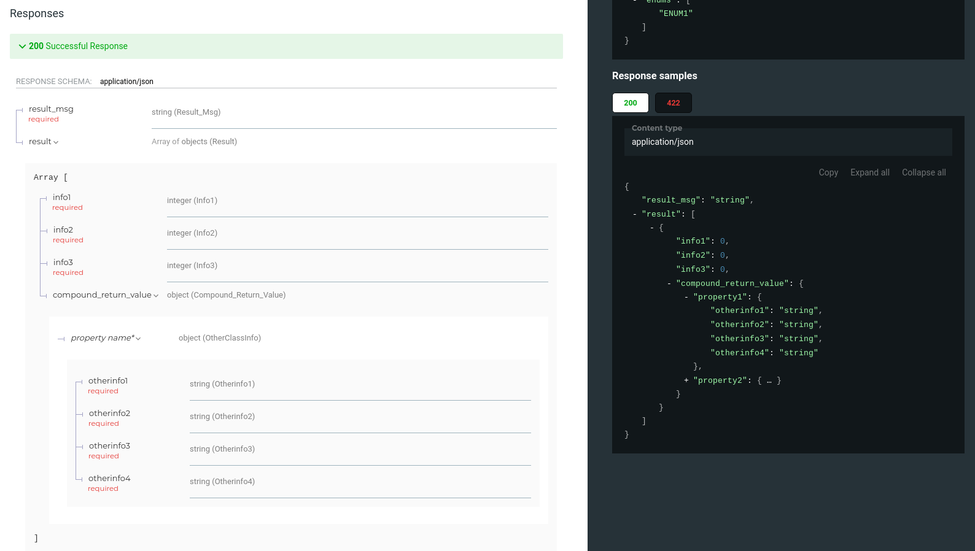Image resolution: width=975 pixels, height=551 pixels.
Task: Click the string (Result_Msg) type text
Action: [x=186, y=112]
